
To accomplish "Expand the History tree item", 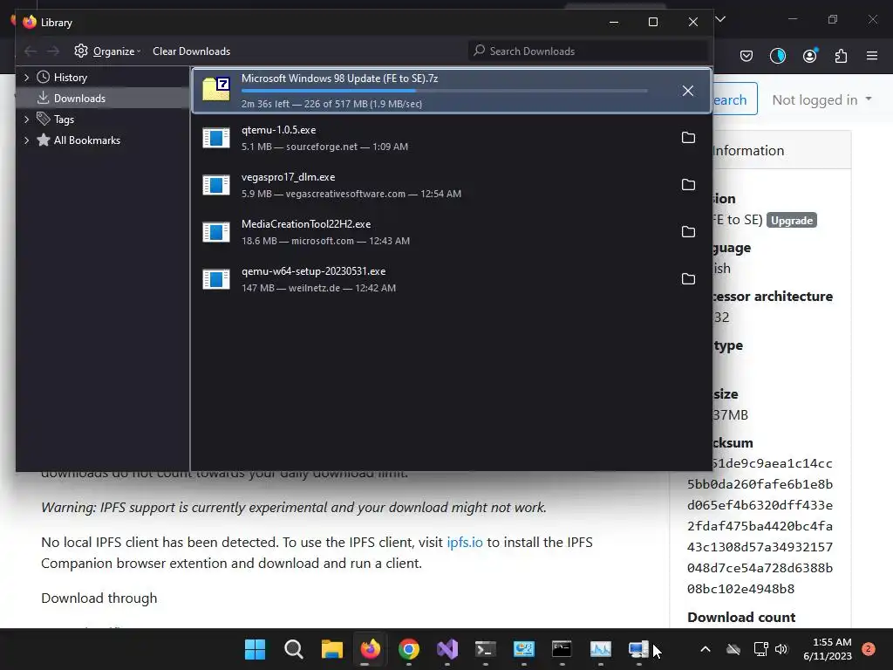I will [26, 78].
